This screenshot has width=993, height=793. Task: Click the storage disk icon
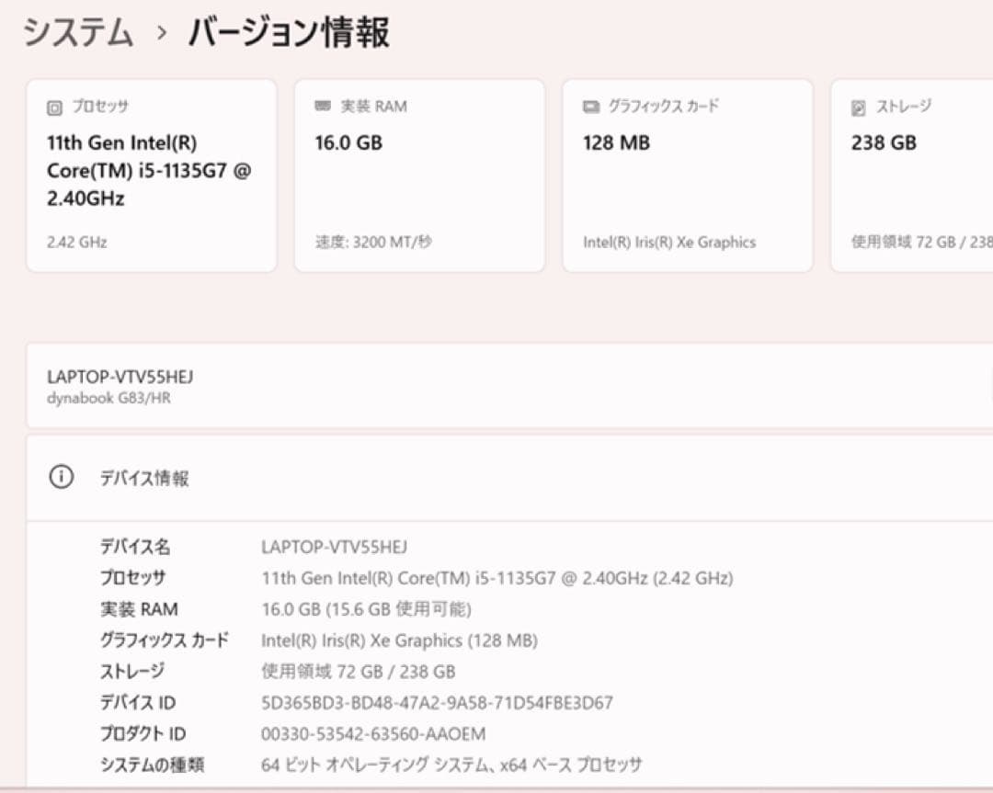[858, 108]
